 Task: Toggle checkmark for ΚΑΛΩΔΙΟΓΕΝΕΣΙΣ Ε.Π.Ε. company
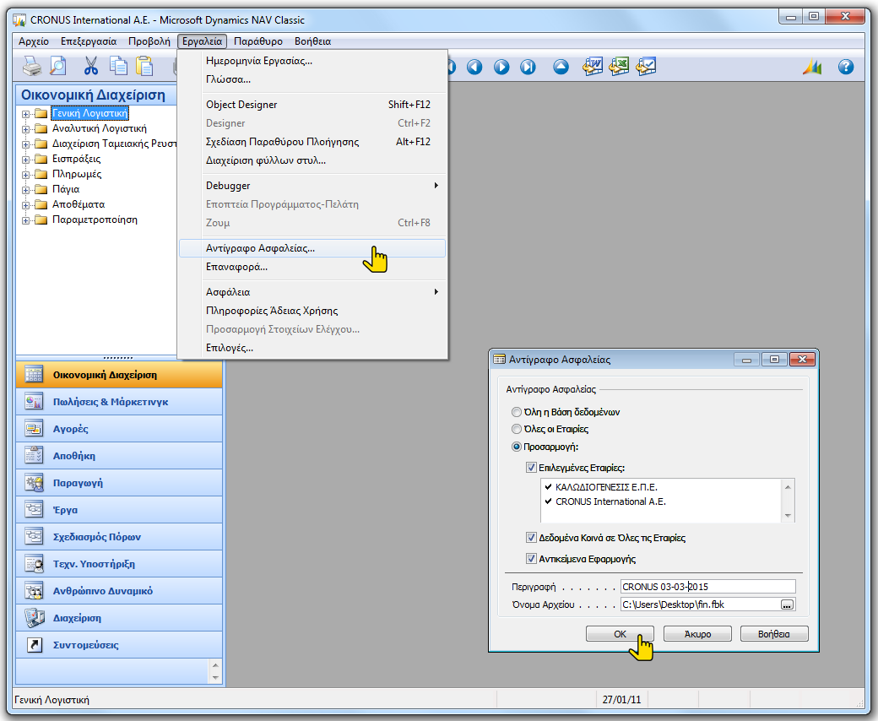coord(548,487)
